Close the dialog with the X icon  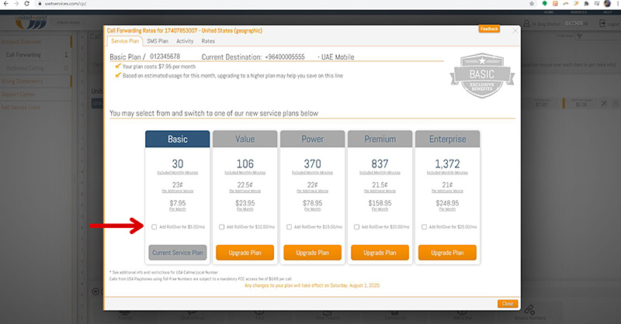515,30
